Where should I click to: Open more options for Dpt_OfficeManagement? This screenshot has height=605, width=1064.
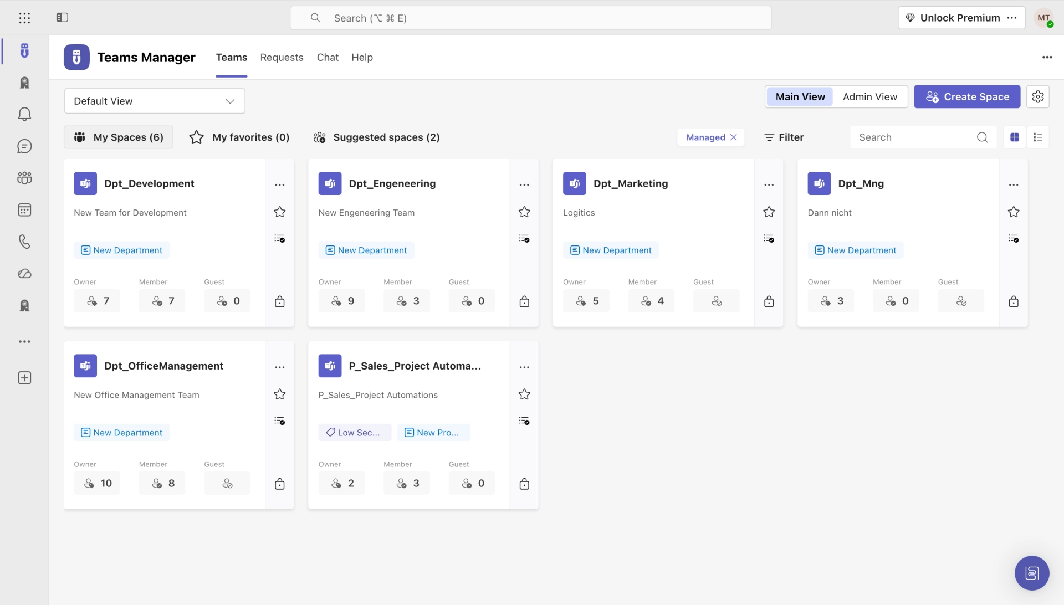[x=280, y=367]
